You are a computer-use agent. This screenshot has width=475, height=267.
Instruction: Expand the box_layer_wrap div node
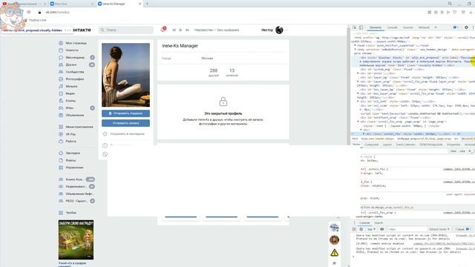click(x=358, y=93)
